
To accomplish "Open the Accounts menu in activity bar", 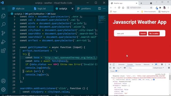I will (3, 81).
